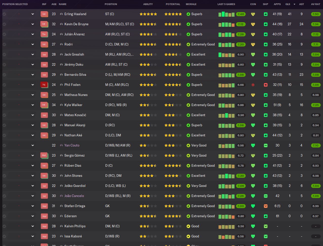Click the orange sharpness icon for Stefan Ortega
Screen dimensions: 323x246
coord(265,206)
